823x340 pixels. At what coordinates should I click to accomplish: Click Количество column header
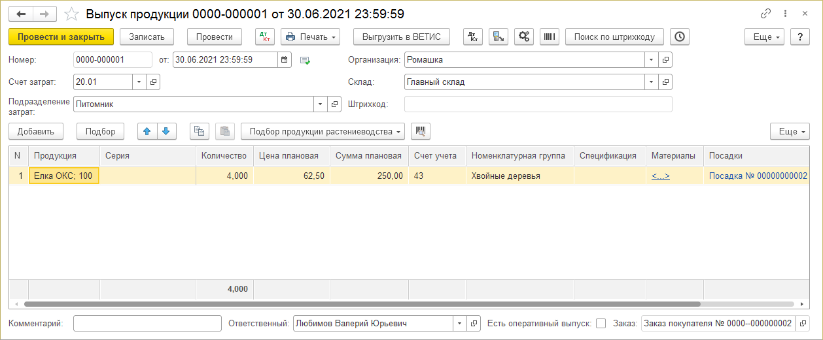click(x=224, y=155)
